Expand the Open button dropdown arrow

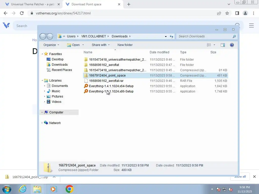pos(83,45)
